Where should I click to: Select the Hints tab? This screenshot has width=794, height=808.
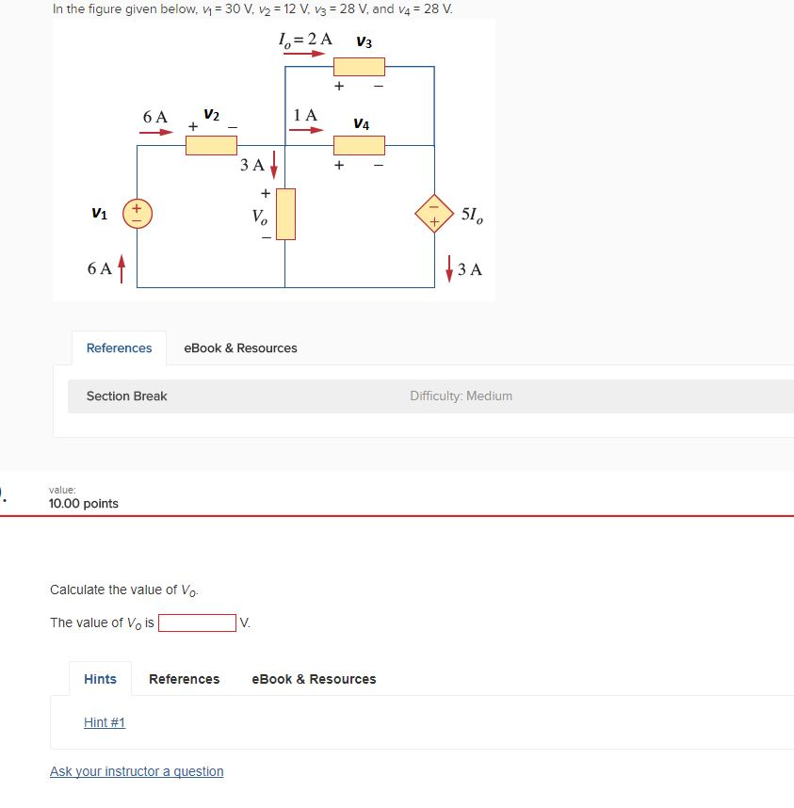pos(100,678)
